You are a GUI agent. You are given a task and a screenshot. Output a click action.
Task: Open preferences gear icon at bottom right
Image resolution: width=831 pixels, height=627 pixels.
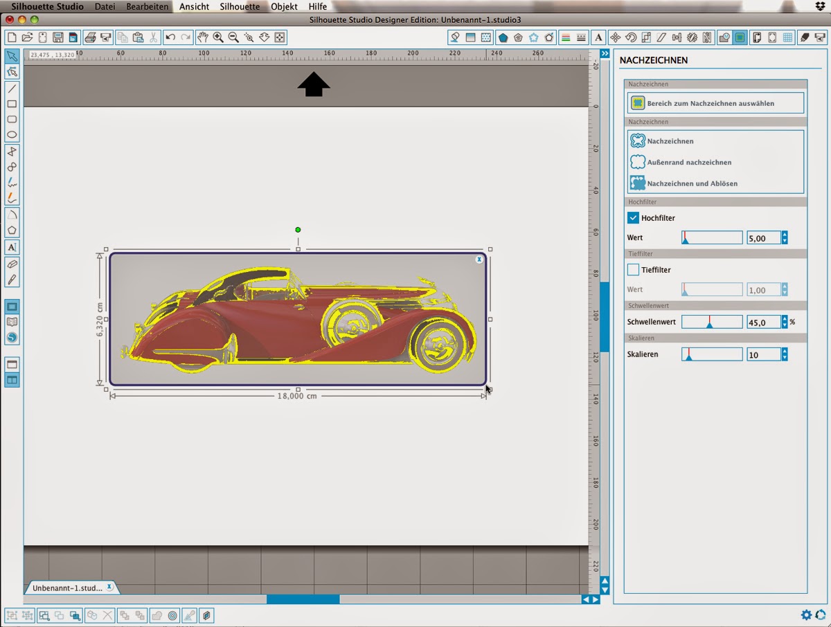pyautogui.click(x=806, y=615)
